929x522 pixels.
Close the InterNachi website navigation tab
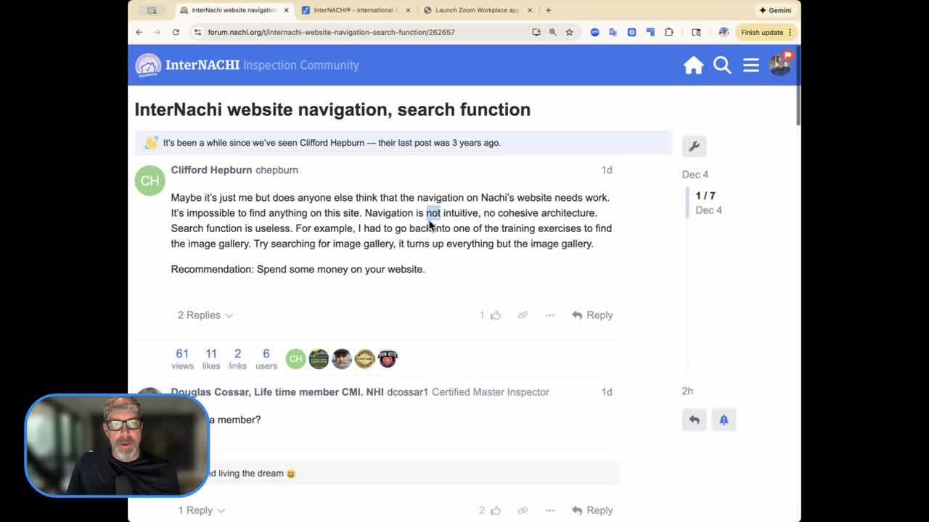(286, 10)
